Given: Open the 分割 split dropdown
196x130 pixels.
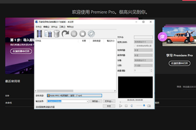Looking at the screenshot, I should pyautogui.click(x=143, y=65).
